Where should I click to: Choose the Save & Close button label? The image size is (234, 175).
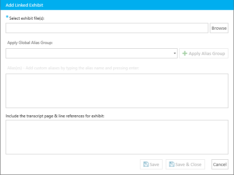click(x=188, y=164)
